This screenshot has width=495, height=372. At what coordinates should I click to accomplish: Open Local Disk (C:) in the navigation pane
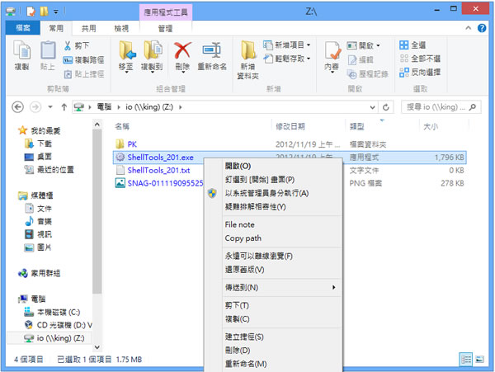point(53,313)
